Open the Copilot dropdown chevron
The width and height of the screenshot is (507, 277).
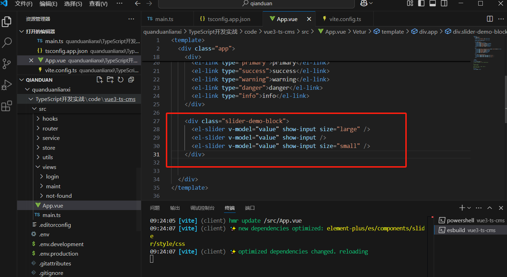click(x=371, y=4)
